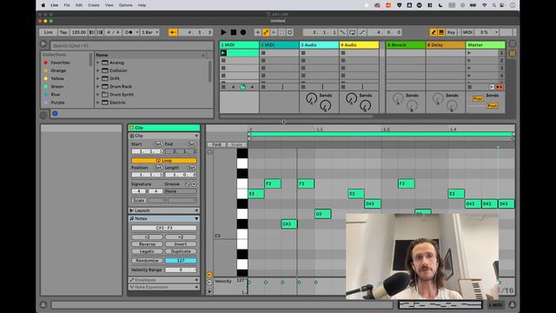556x313 pixels.
Task: Enable Key map mode
Action: click(451, 32)
